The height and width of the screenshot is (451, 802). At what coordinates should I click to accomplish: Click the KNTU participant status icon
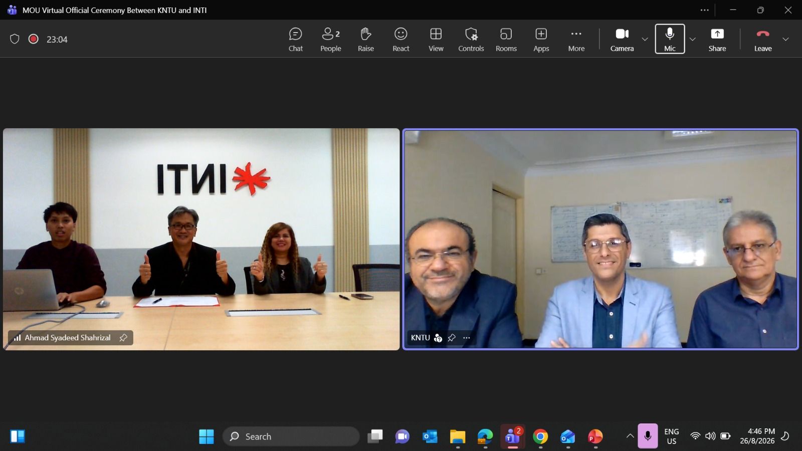pos(438,338)
